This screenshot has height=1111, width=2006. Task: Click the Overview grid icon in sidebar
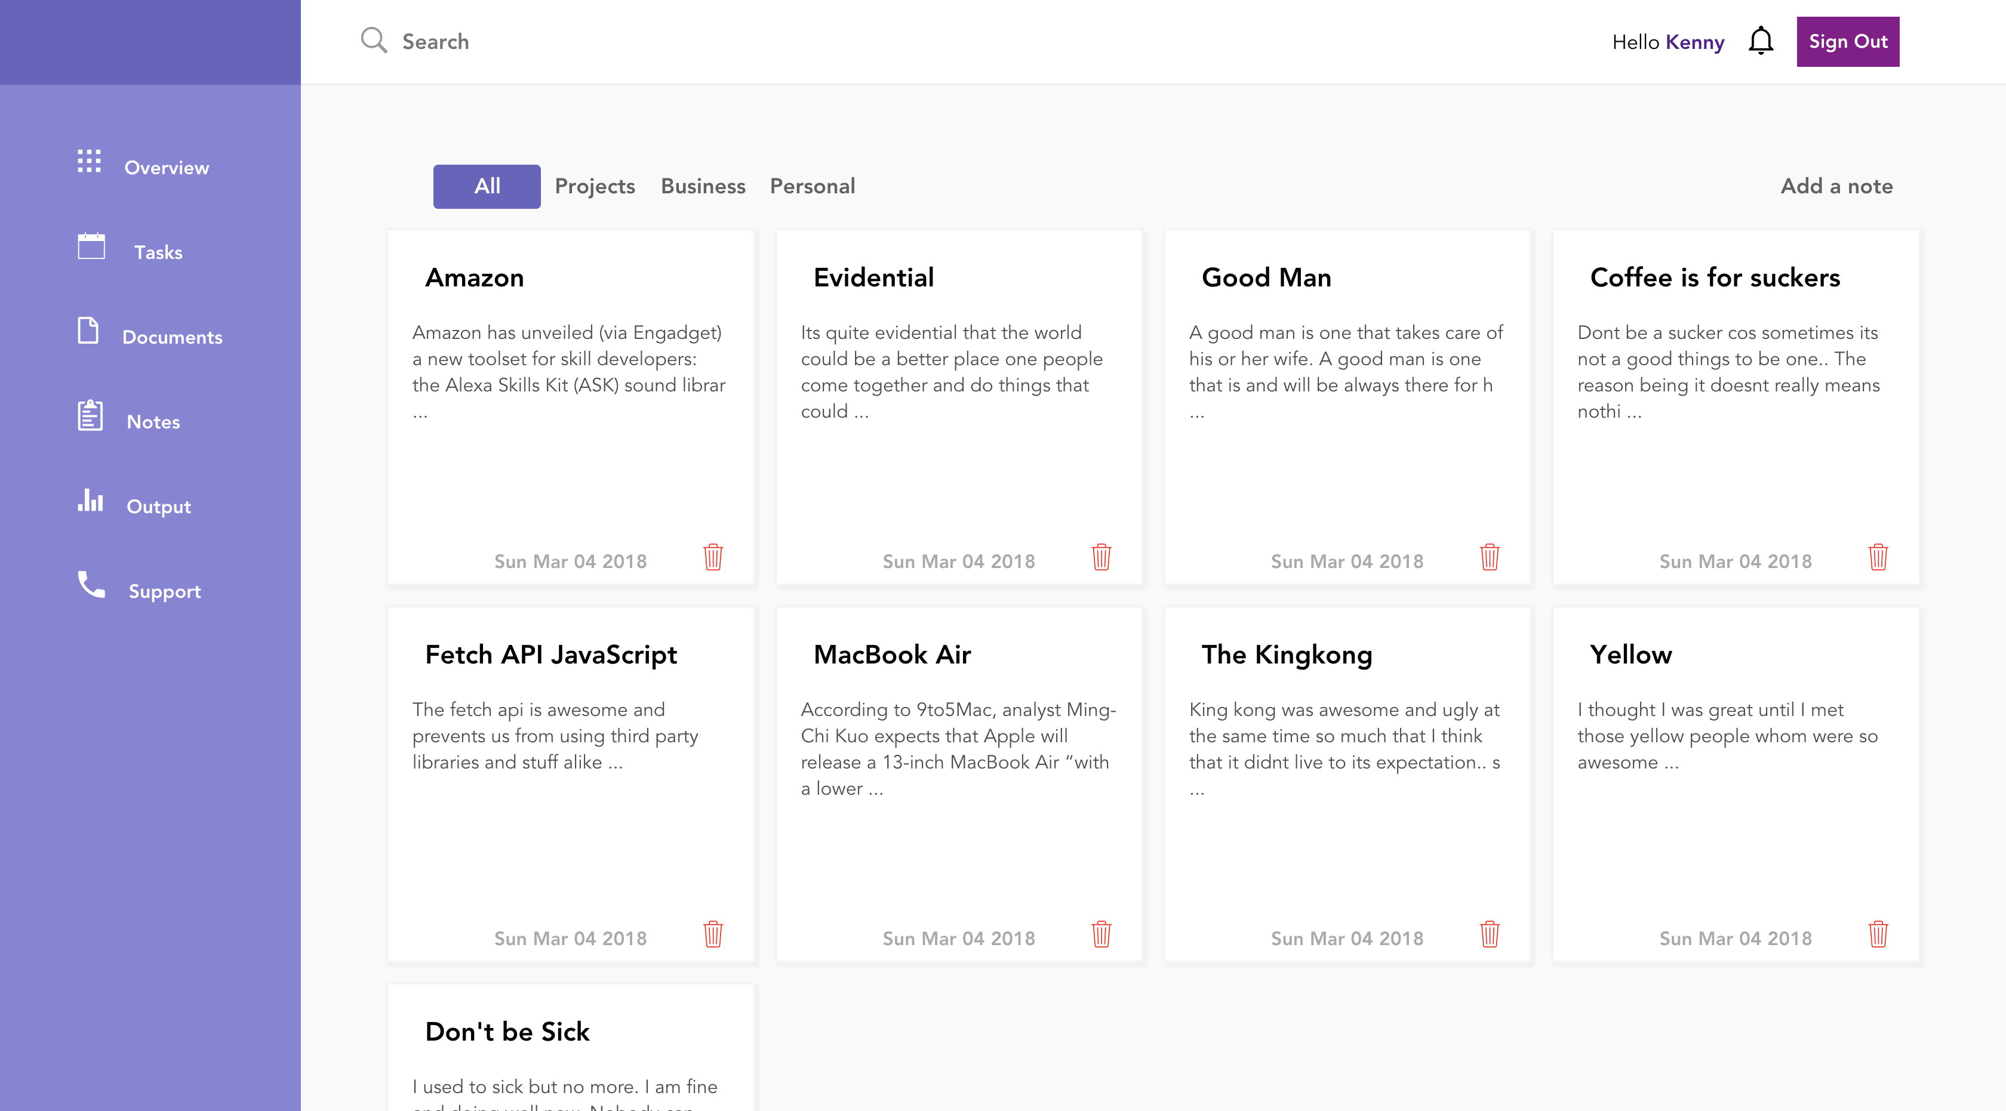[90, 161]
